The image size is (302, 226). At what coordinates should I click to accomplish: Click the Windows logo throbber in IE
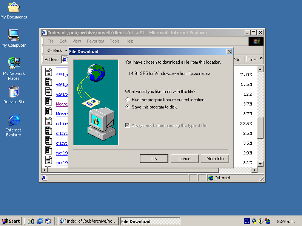[256, 41]
